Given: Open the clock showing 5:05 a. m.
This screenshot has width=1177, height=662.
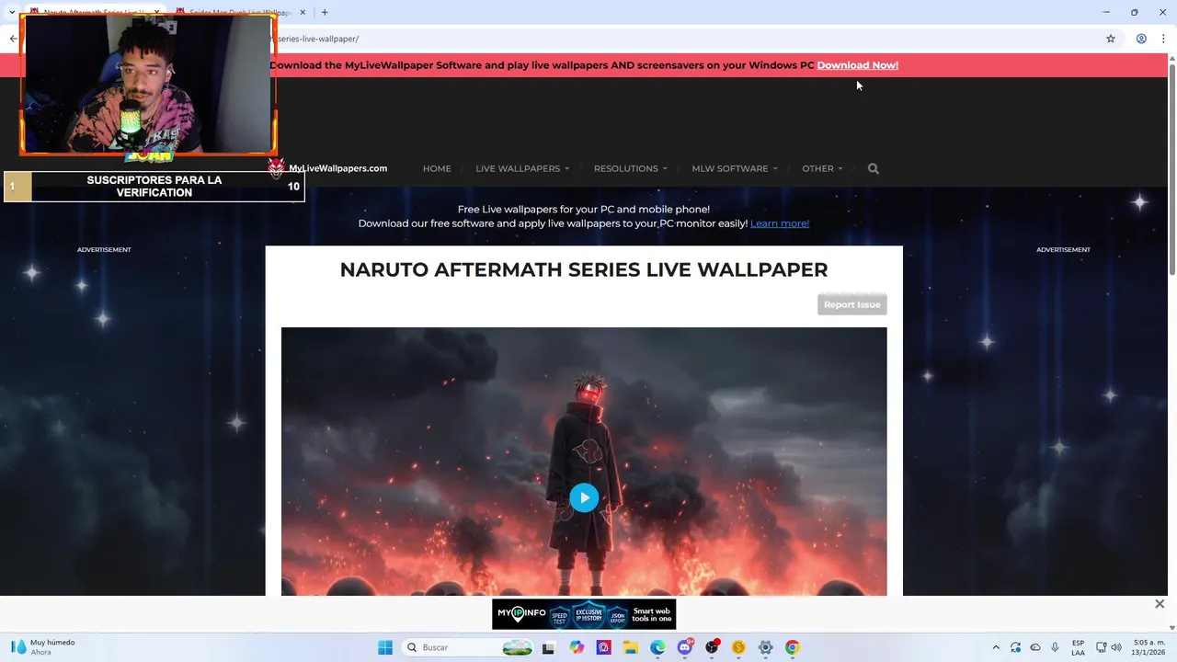Looking at the screenshot, I should pos(1149,647).
